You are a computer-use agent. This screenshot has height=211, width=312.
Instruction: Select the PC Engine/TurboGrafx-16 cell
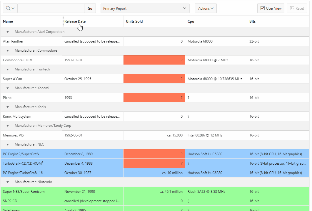click(31, 173)
